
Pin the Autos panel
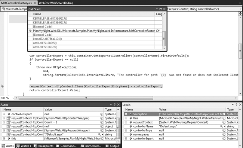(x=114, y=104)
